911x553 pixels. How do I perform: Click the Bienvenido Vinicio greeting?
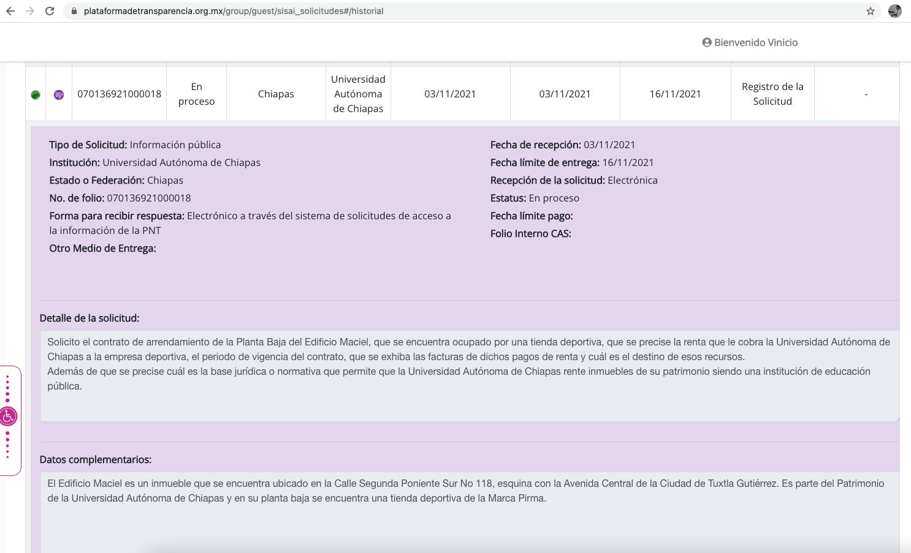(x=756, y=42)
